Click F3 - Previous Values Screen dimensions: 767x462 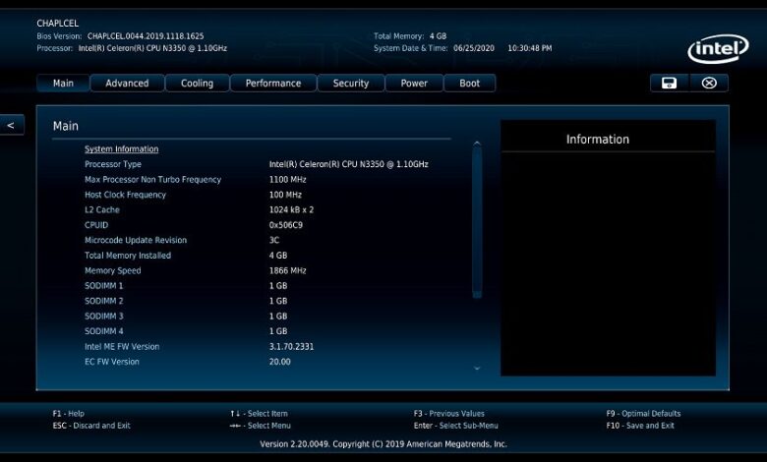(449, 414)
